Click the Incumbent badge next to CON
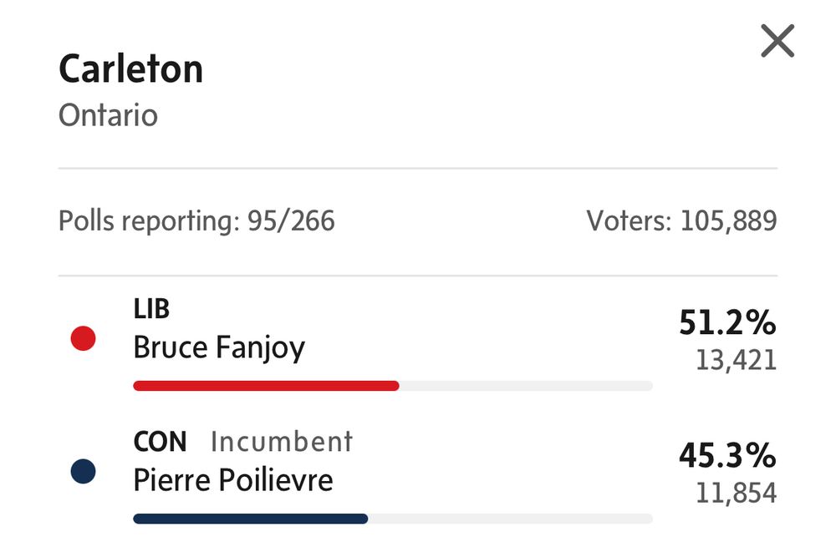 coord(280,442)
